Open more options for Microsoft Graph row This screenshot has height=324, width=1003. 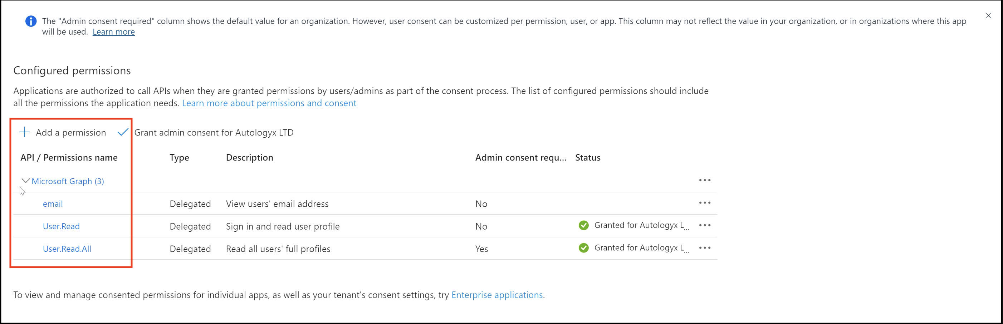[705, 180]
